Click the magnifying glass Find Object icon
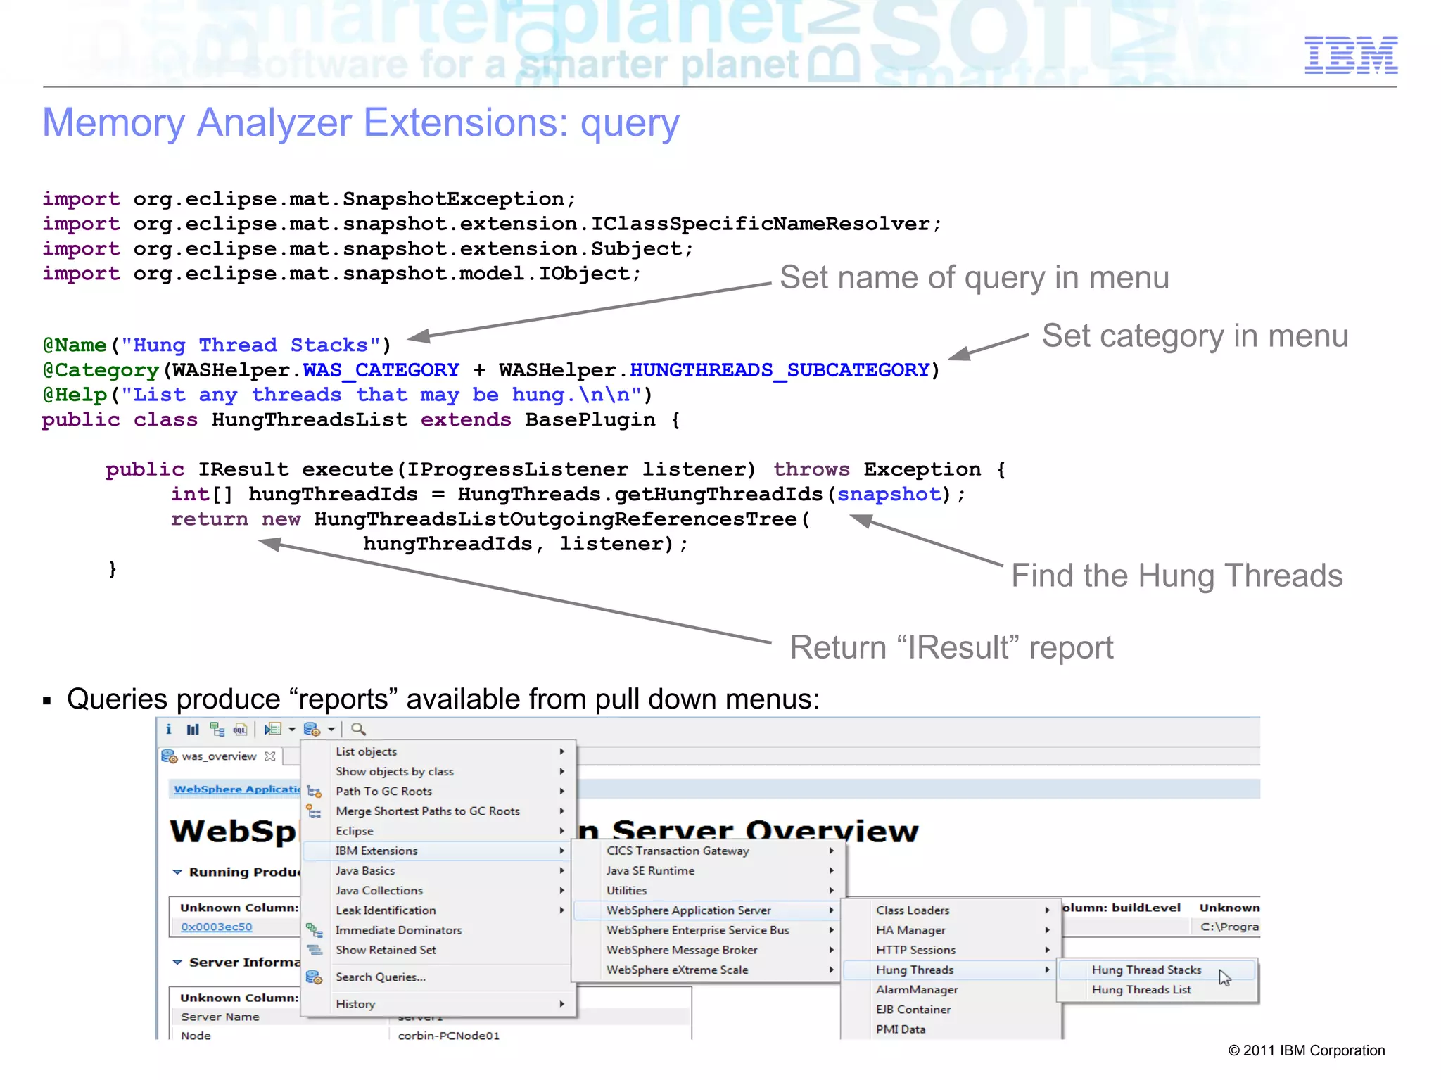The height and width of the screenshot is (1080, 1441). (x=358, y=729)
